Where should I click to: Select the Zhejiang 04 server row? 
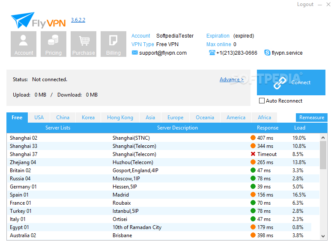point(163,162)
